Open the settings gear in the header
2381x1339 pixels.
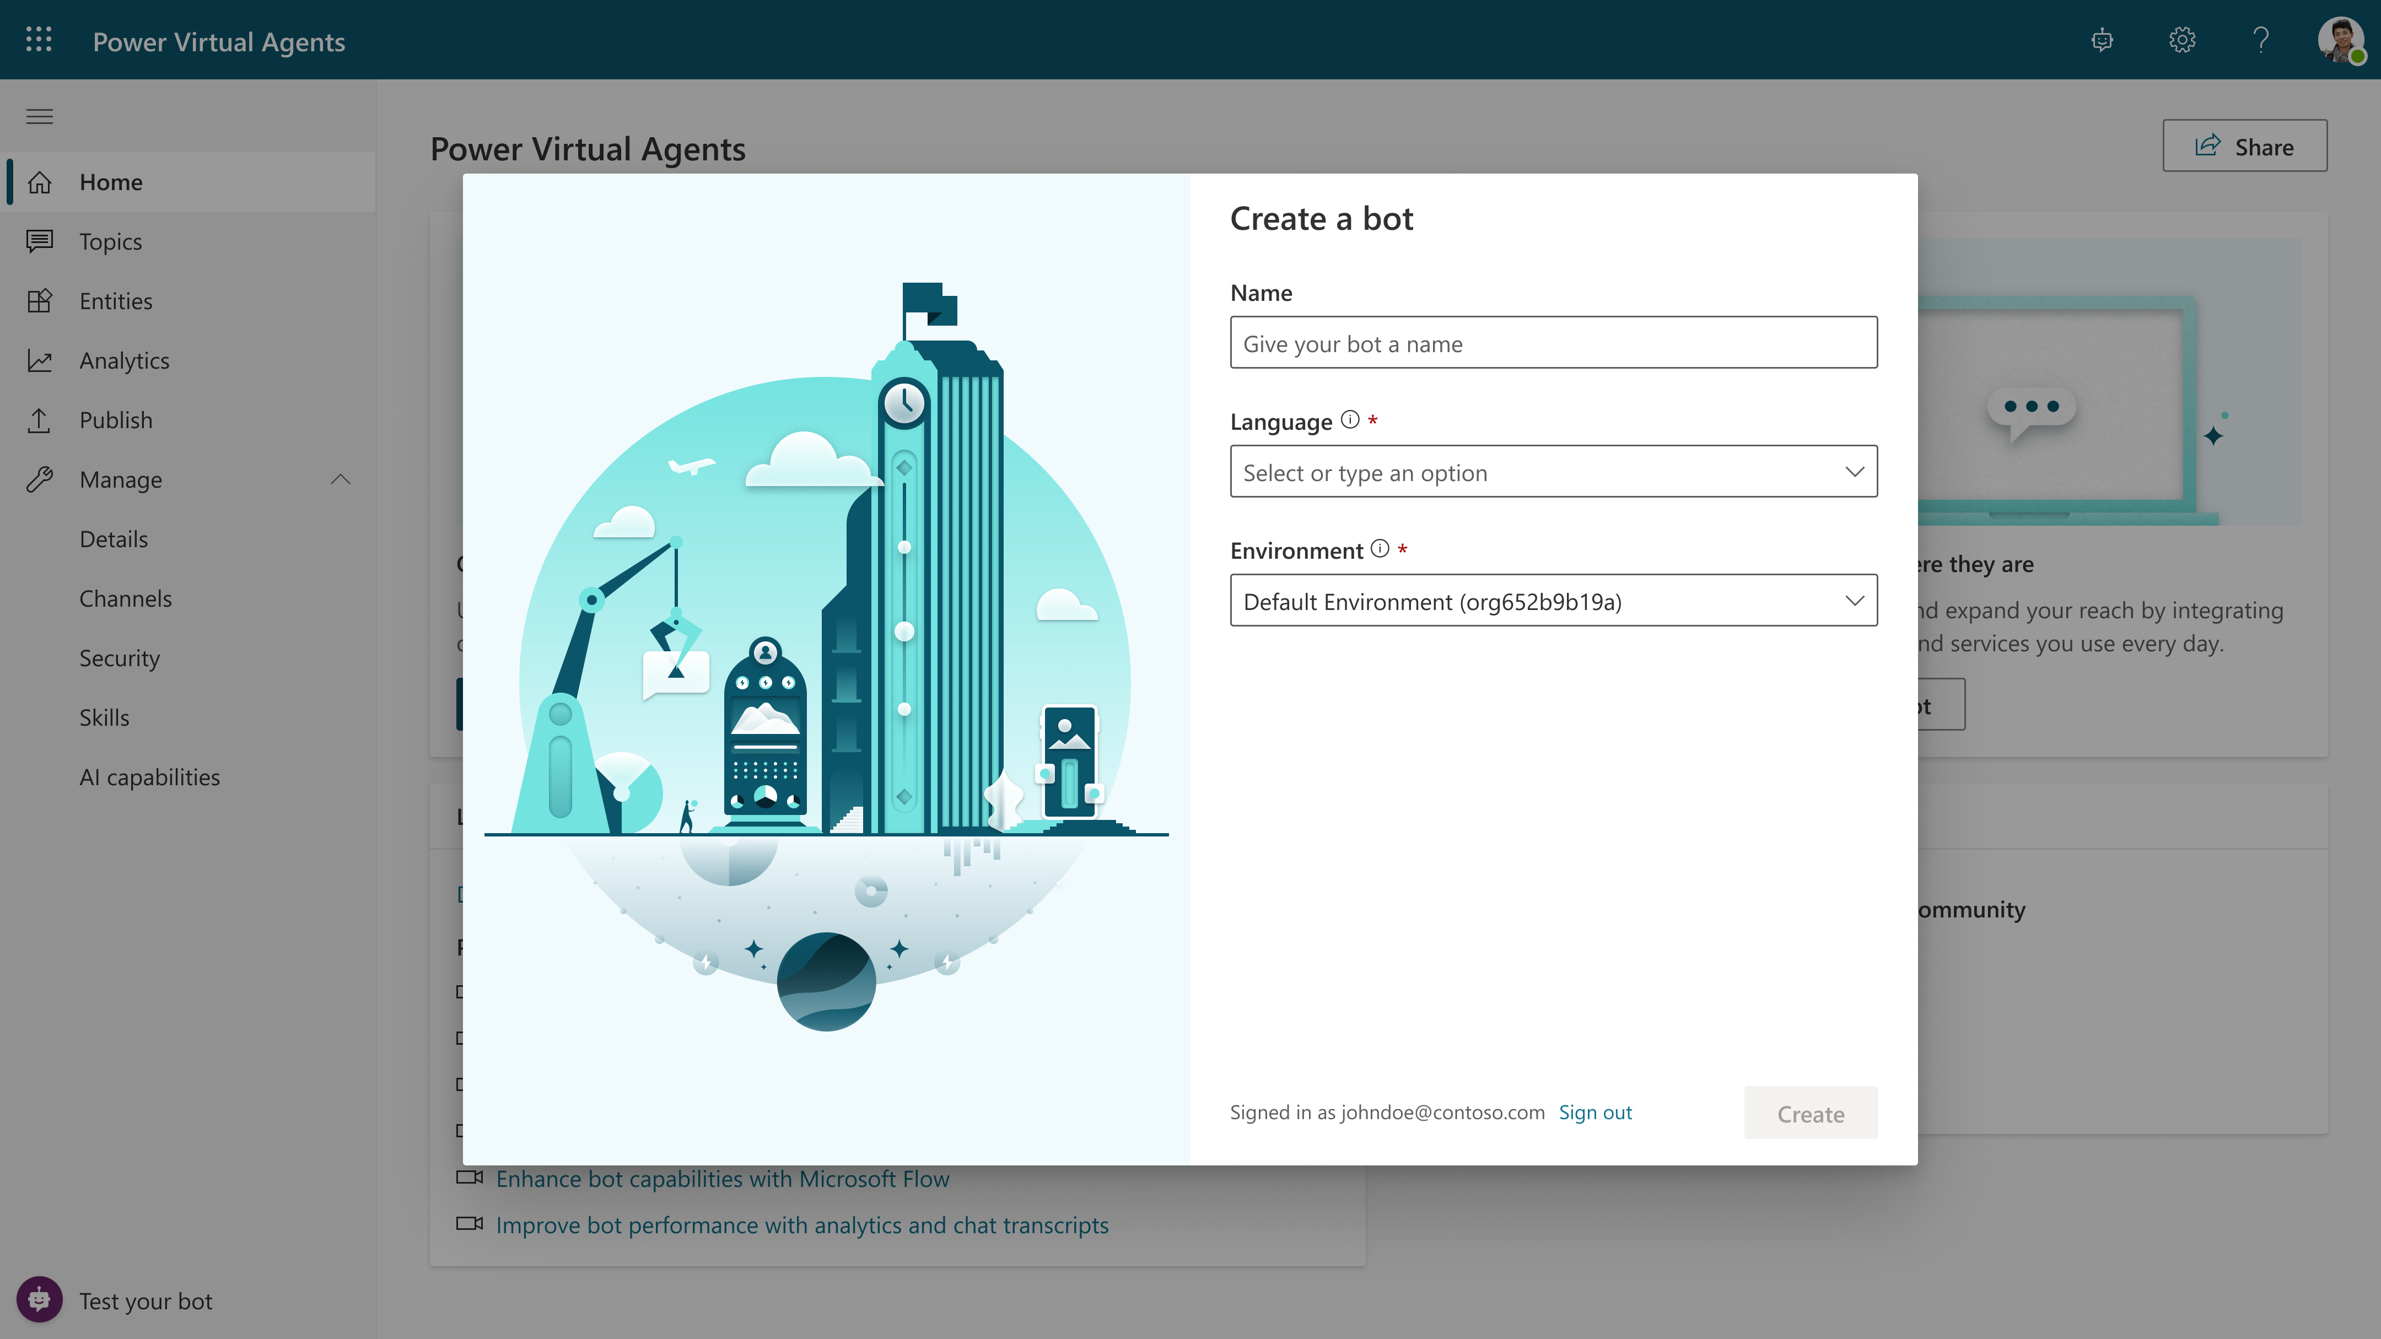click(2181, 40)
